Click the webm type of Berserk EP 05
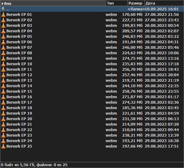 coord(111,36)
